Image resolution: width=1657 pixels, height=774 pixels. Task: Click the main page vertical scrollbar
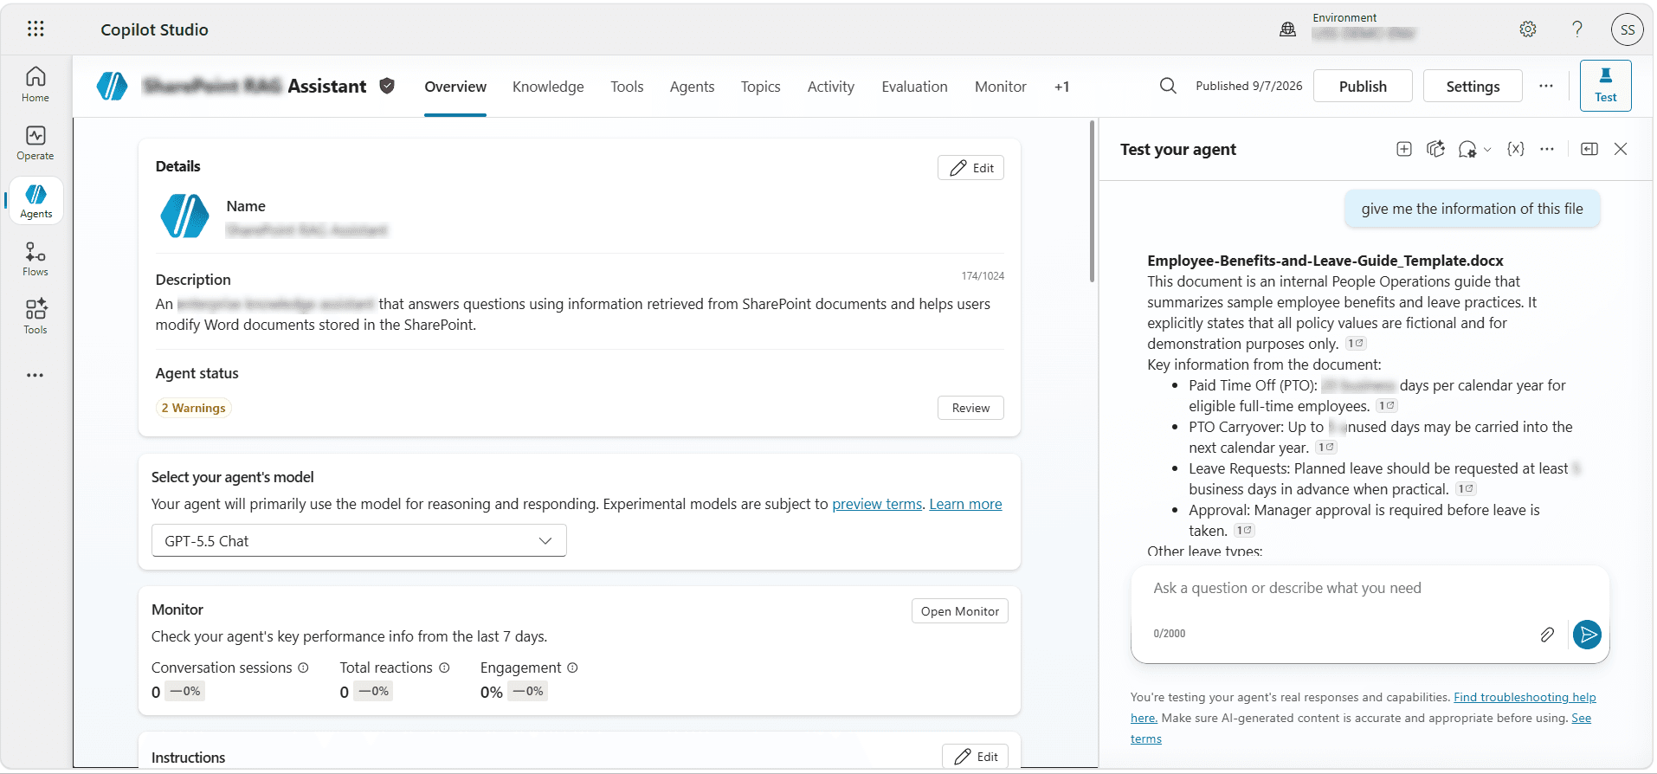[1092, 202]
